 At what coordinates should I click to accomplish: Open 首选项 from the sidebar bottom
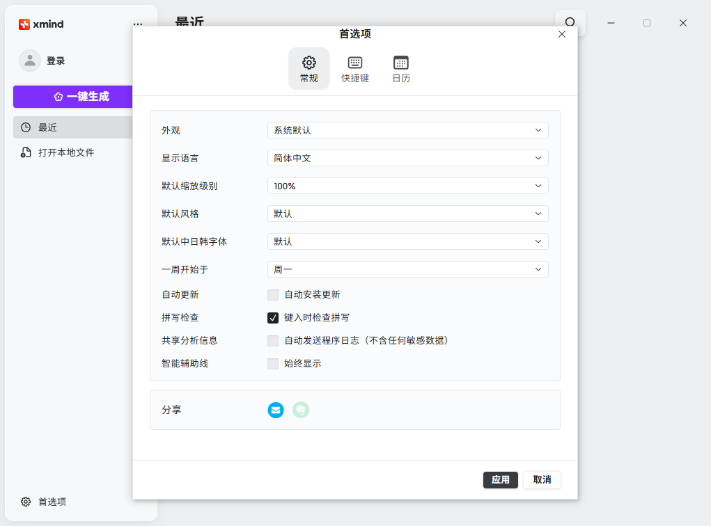point(44,502)
